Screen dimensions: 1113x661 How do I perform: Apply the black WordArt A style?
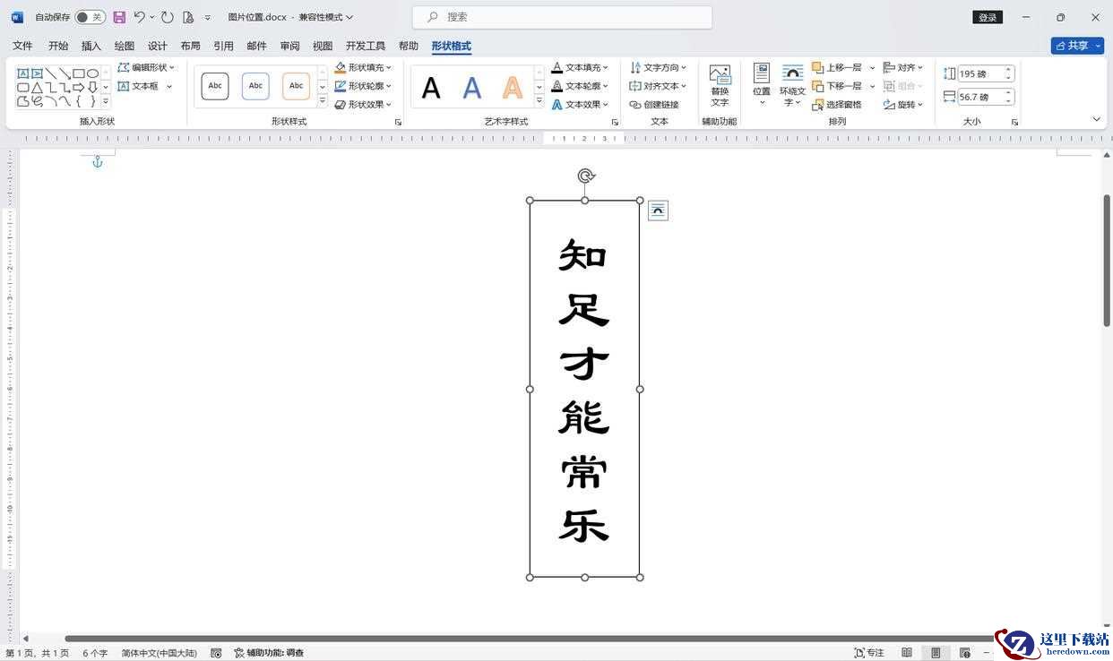pos(431,88)
